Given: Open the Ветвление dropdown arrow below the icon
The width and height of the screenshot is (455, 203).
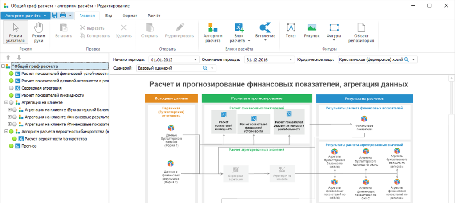Looking at the screenshot, I should pyautogui.click(x=265, y=40).
